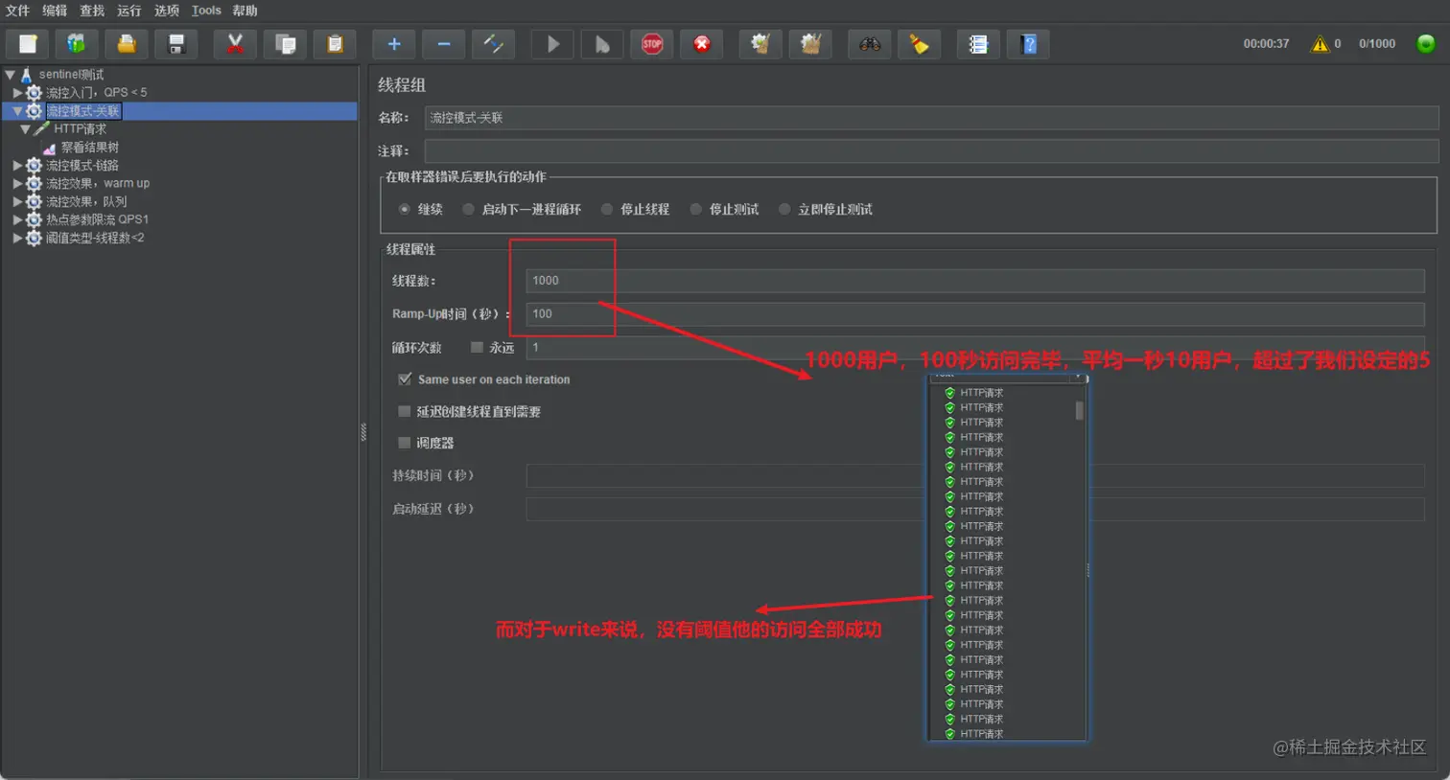Reset search with the yellow brush icon

(x=920, y=44)
